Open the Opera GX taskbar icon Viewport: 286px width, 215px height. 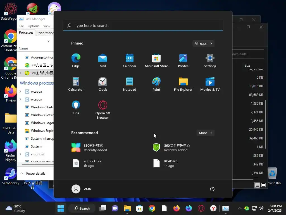click(201, 208)
